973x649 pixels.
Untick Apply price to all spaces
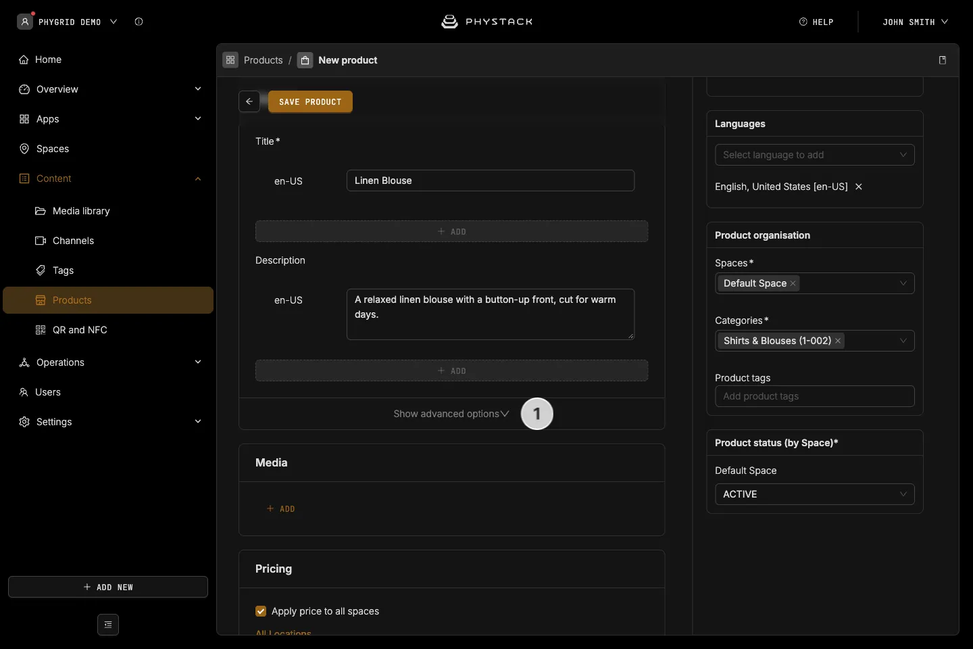pyautogui.click(x=261, y=611)
